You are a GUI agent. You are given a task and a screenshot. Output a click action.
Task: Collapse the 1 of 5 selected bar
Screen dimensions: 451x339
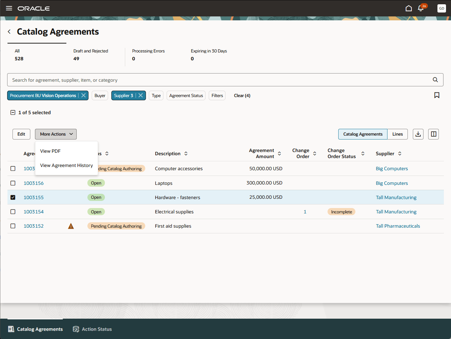(x=13, y=112)
